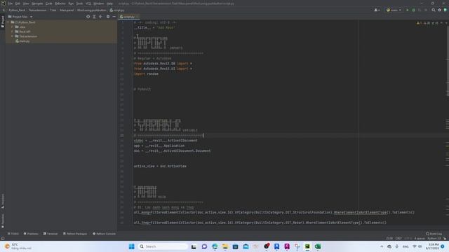449x252 pixels.
Task: Open the TODO tool window
Action: [13, 234]
